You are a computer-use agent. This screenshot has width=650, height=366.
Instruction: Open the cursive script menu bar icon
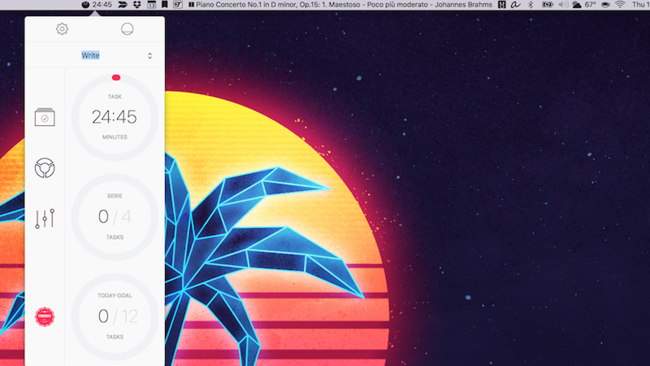click(x=516, y=5)
